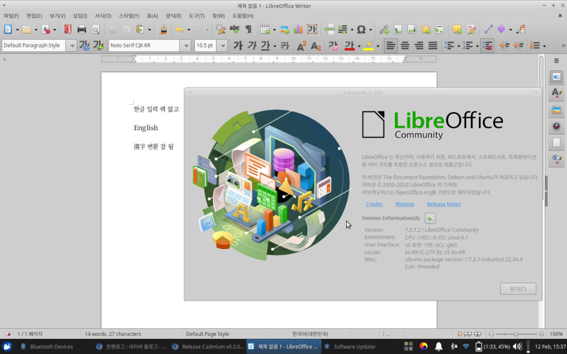This screenshot has width=567, height=354.
Task: Open the 보기(V) menu
Action: tap(57, 16)
